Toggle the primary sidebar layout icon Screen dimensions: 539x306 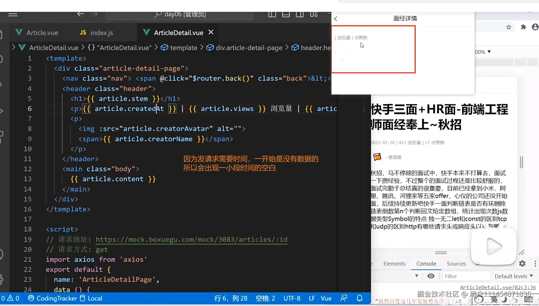(272, 14)
